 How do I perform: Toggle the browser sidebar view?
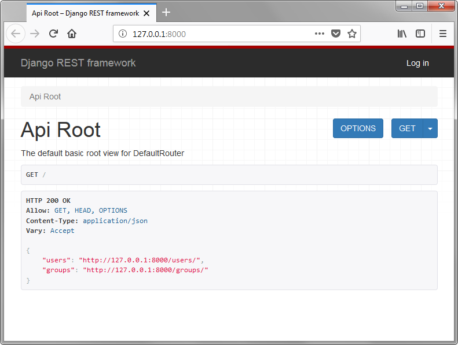coord(420,34)
